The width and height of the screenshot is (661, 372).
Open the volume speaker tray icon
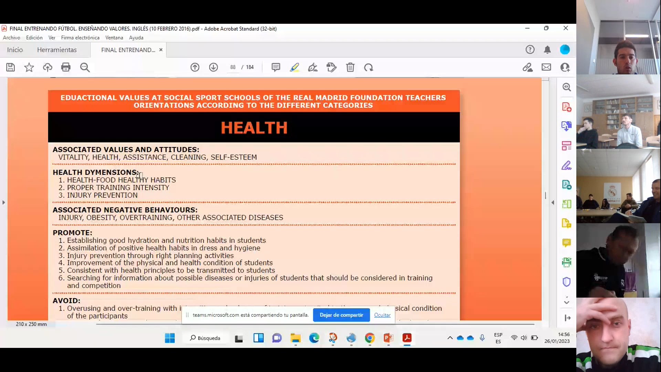point(524,338)
